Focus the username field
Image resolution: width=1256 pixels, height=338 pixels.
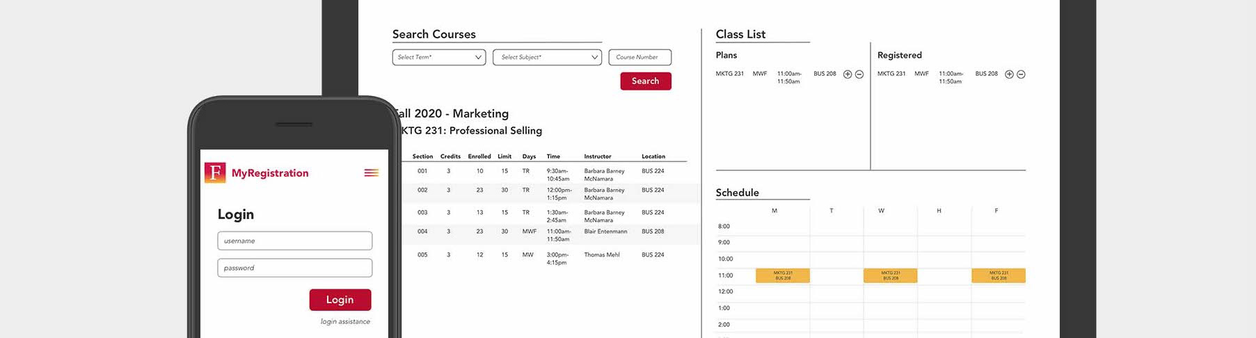coord(295,241)
